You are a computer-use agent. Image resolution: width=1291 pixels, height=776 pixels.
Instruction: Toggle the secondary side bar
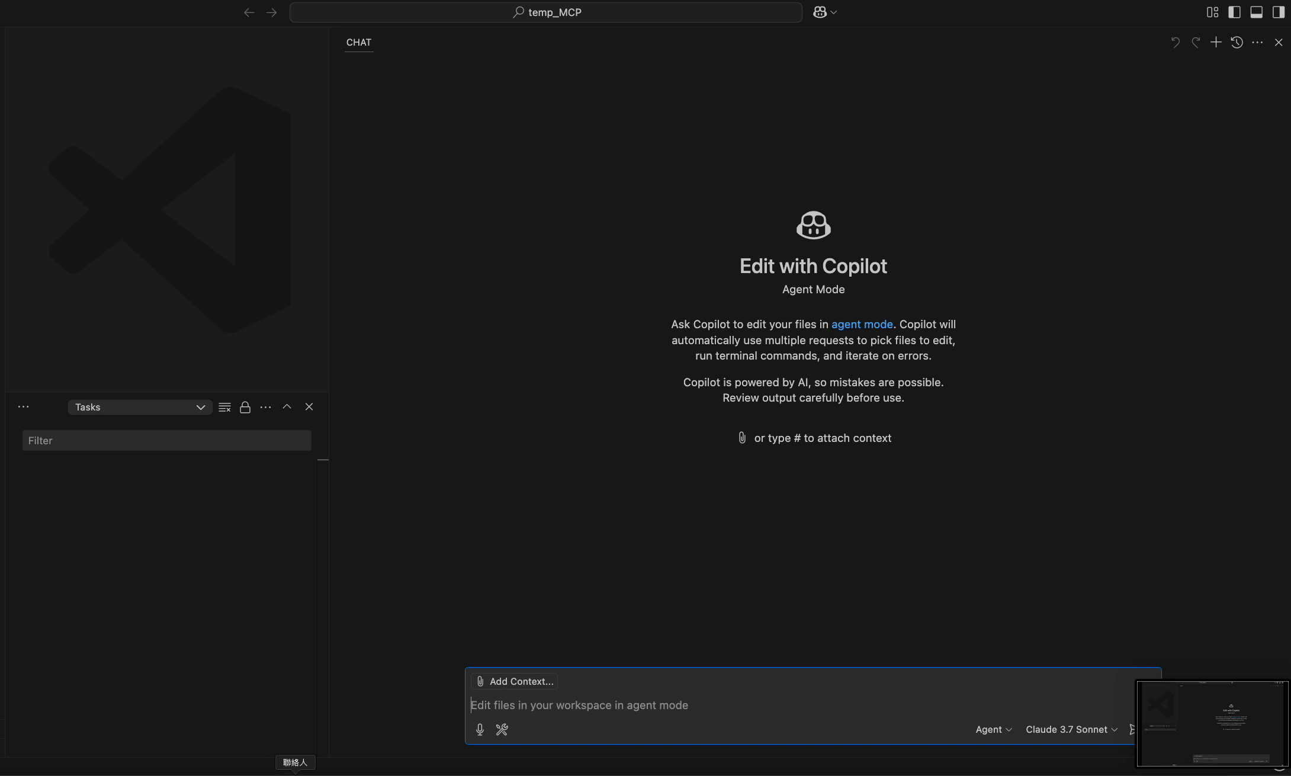click(x=1278, y=12)
